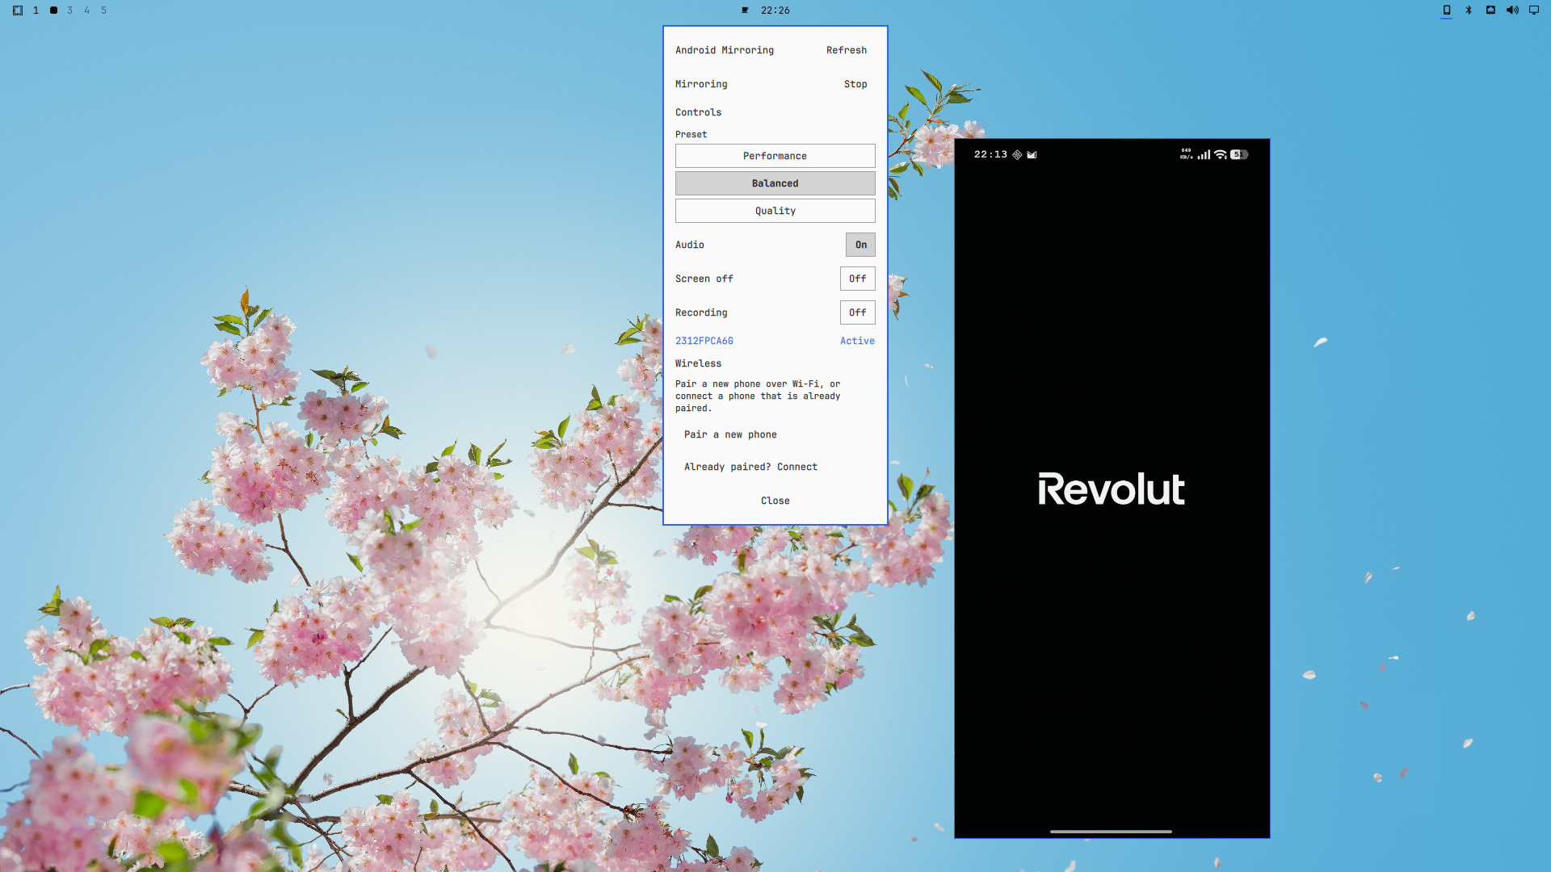Close the Android Mirroring panel
The image size is (1551, 872).
(775, 501)
